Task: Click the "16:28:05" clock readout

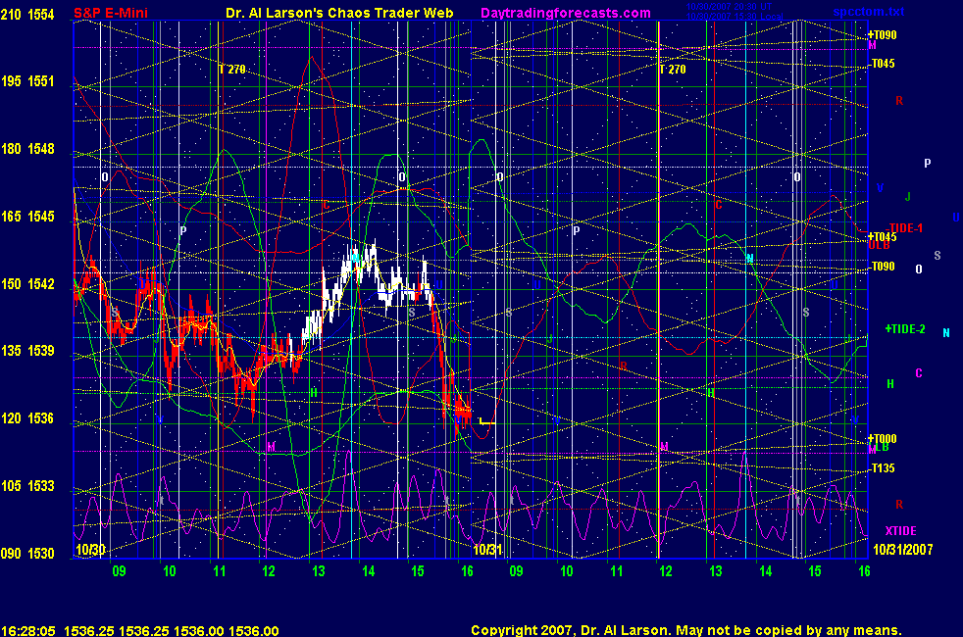Action: click(x=28, y=631)
